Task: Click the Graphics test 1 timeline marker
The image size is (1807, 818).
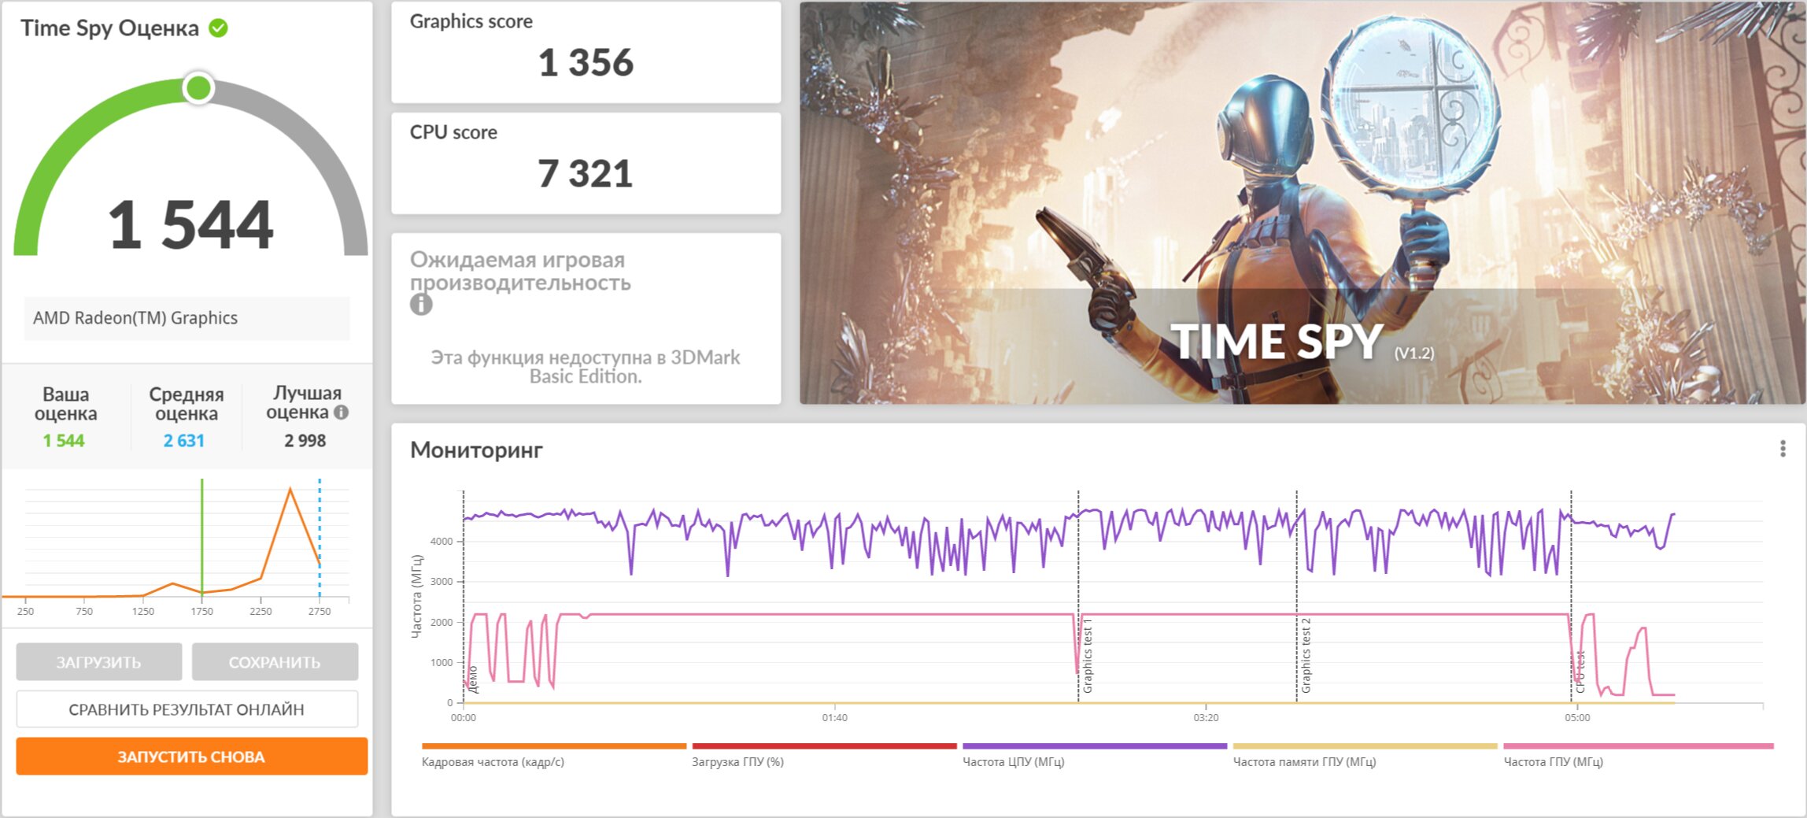Action: pyautogui.click(x=1088, y=656)
